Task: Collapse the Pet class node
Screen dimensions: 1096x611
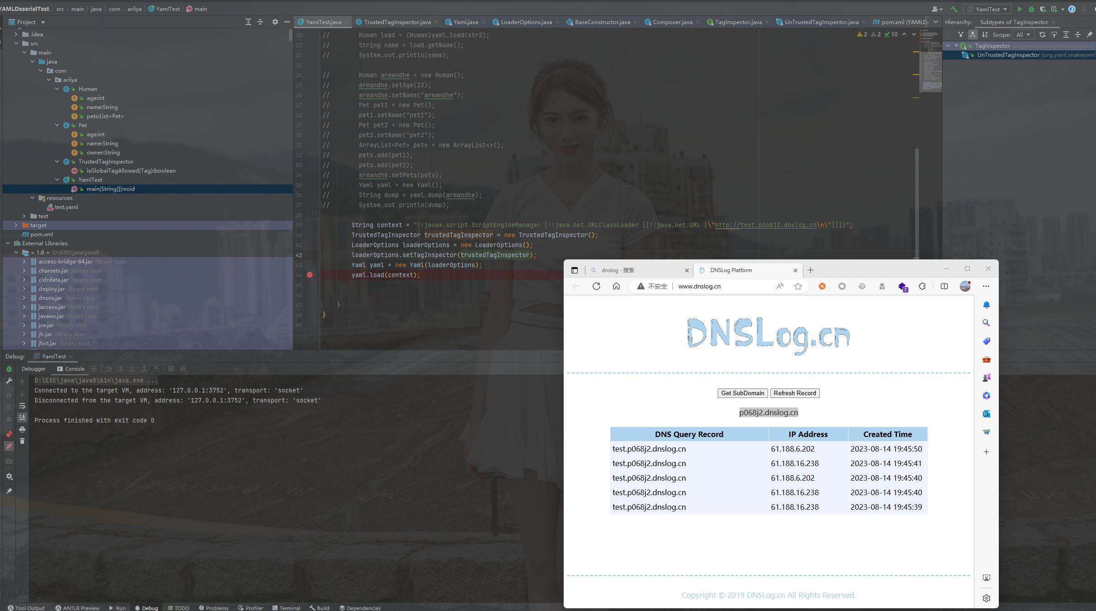Action: (x=57, y=125)
